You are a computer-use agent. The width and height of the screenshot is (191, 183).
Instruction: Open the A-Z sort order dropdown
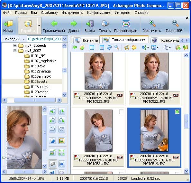click(148, 47)
